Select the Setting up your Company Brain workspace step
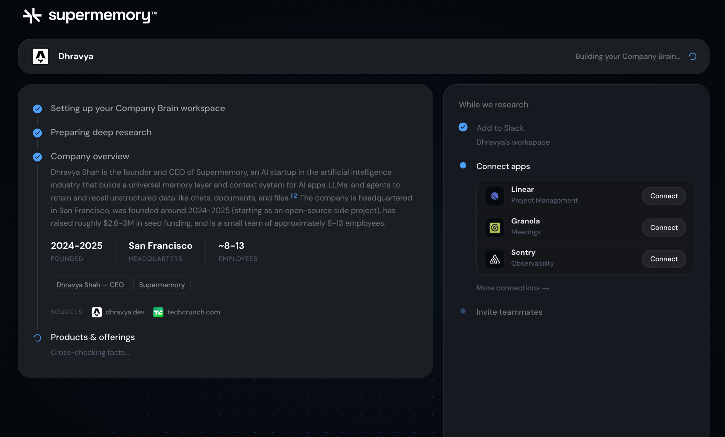 pyautogui.click(x=138, y=108)
